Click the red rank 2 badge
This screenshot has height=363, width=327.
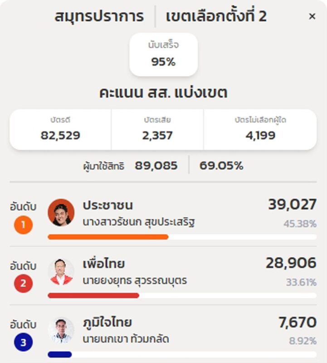(23, 284)
